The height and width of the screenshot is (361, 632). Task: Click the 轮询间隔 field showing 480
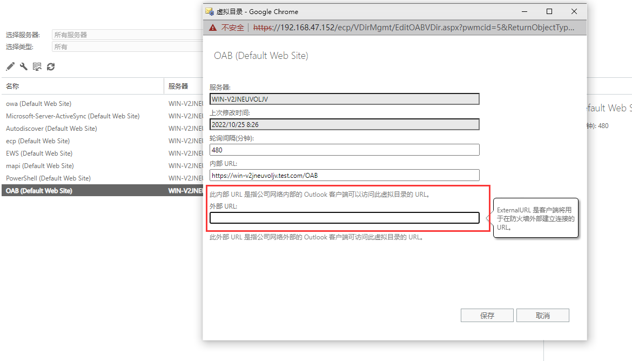[x=344, y=150]
